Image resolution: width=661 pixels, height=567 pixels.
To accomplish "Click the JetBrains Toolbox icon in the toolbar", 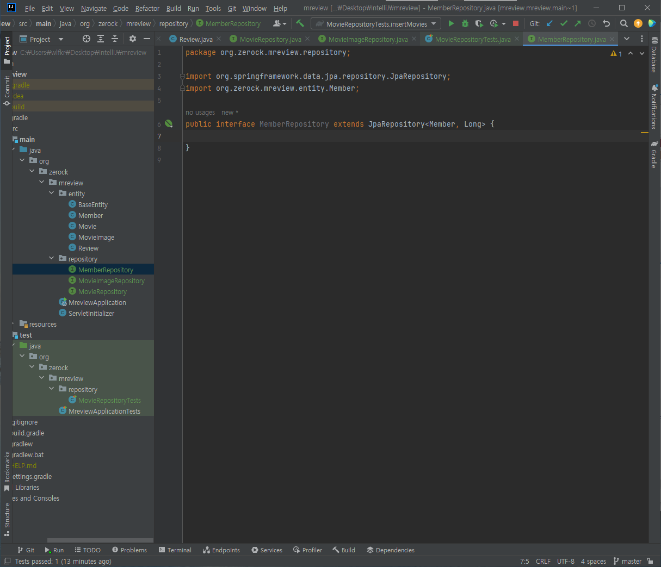I will coord(652,23).
